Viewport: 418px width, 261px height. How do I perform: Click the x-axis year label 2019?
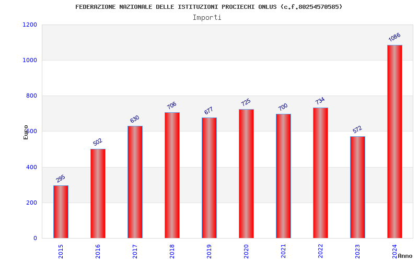click(x=209, y=252)
